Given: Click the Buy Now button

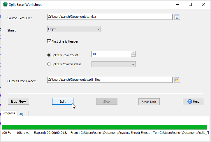Looking at the screenshot, I should 18,101.
